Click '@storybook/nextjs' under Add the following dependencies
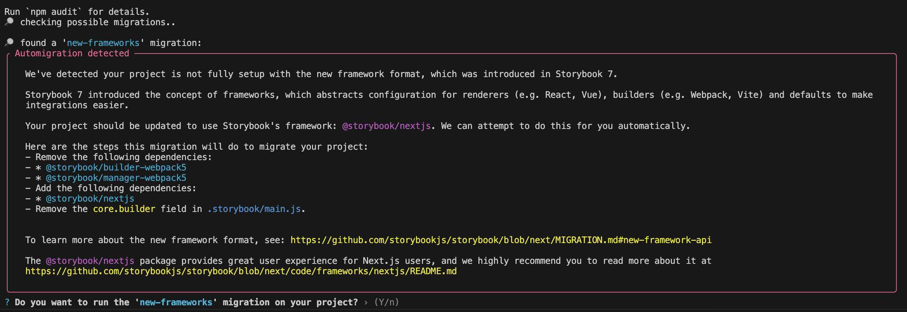The height and width of the screenshot is (312, 907). click(90, 199)
